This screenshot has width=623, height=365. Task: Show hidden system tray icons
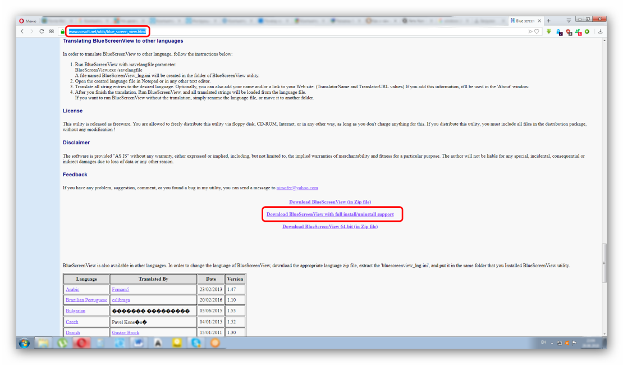[x=552, y=343]
